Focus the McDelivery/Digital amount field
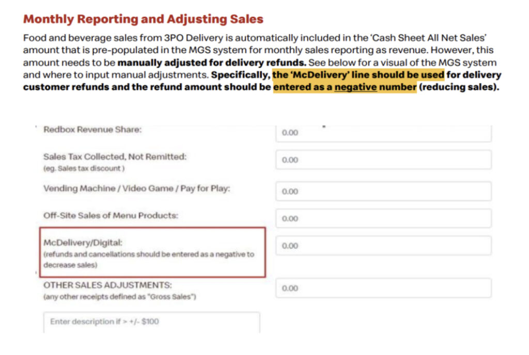The width and height of the screenshot is (529, 355). point(383,246)
